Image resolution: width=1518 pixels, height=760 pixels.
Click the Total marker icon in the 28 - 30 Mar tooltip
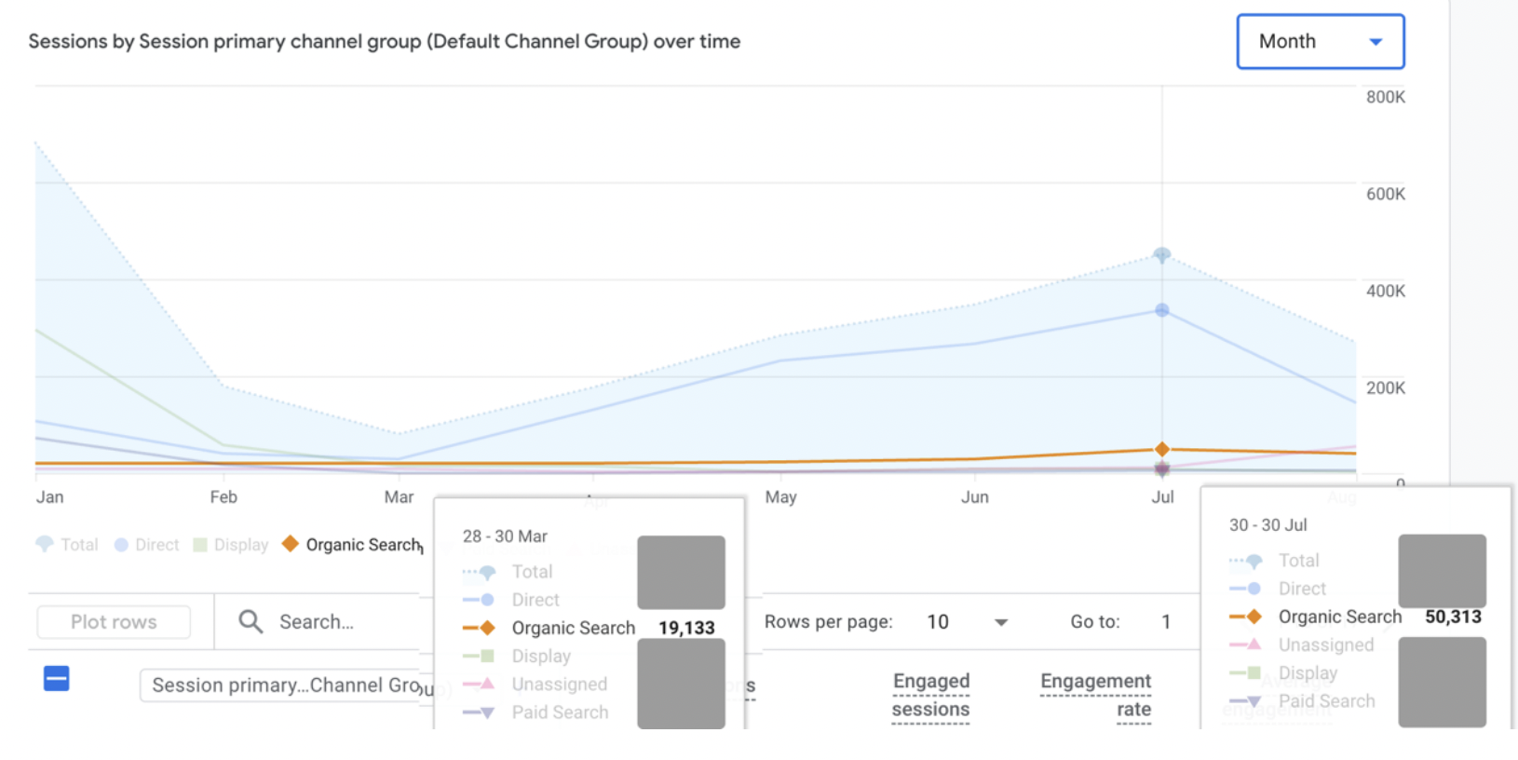point(480,572)
